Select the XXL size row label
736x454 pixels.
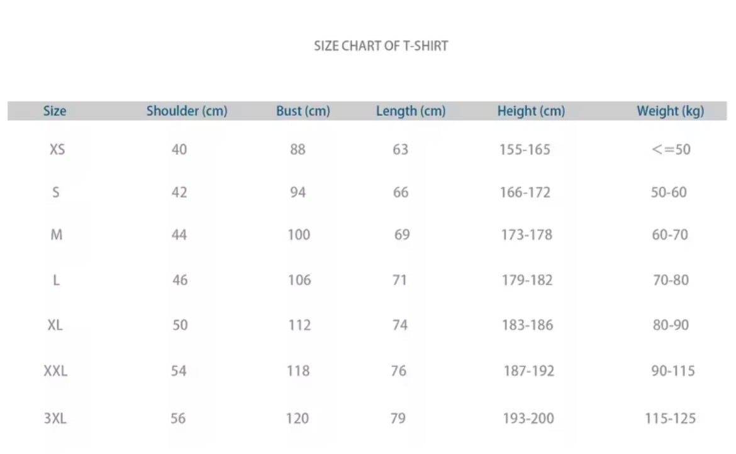[x=55, y=371]
